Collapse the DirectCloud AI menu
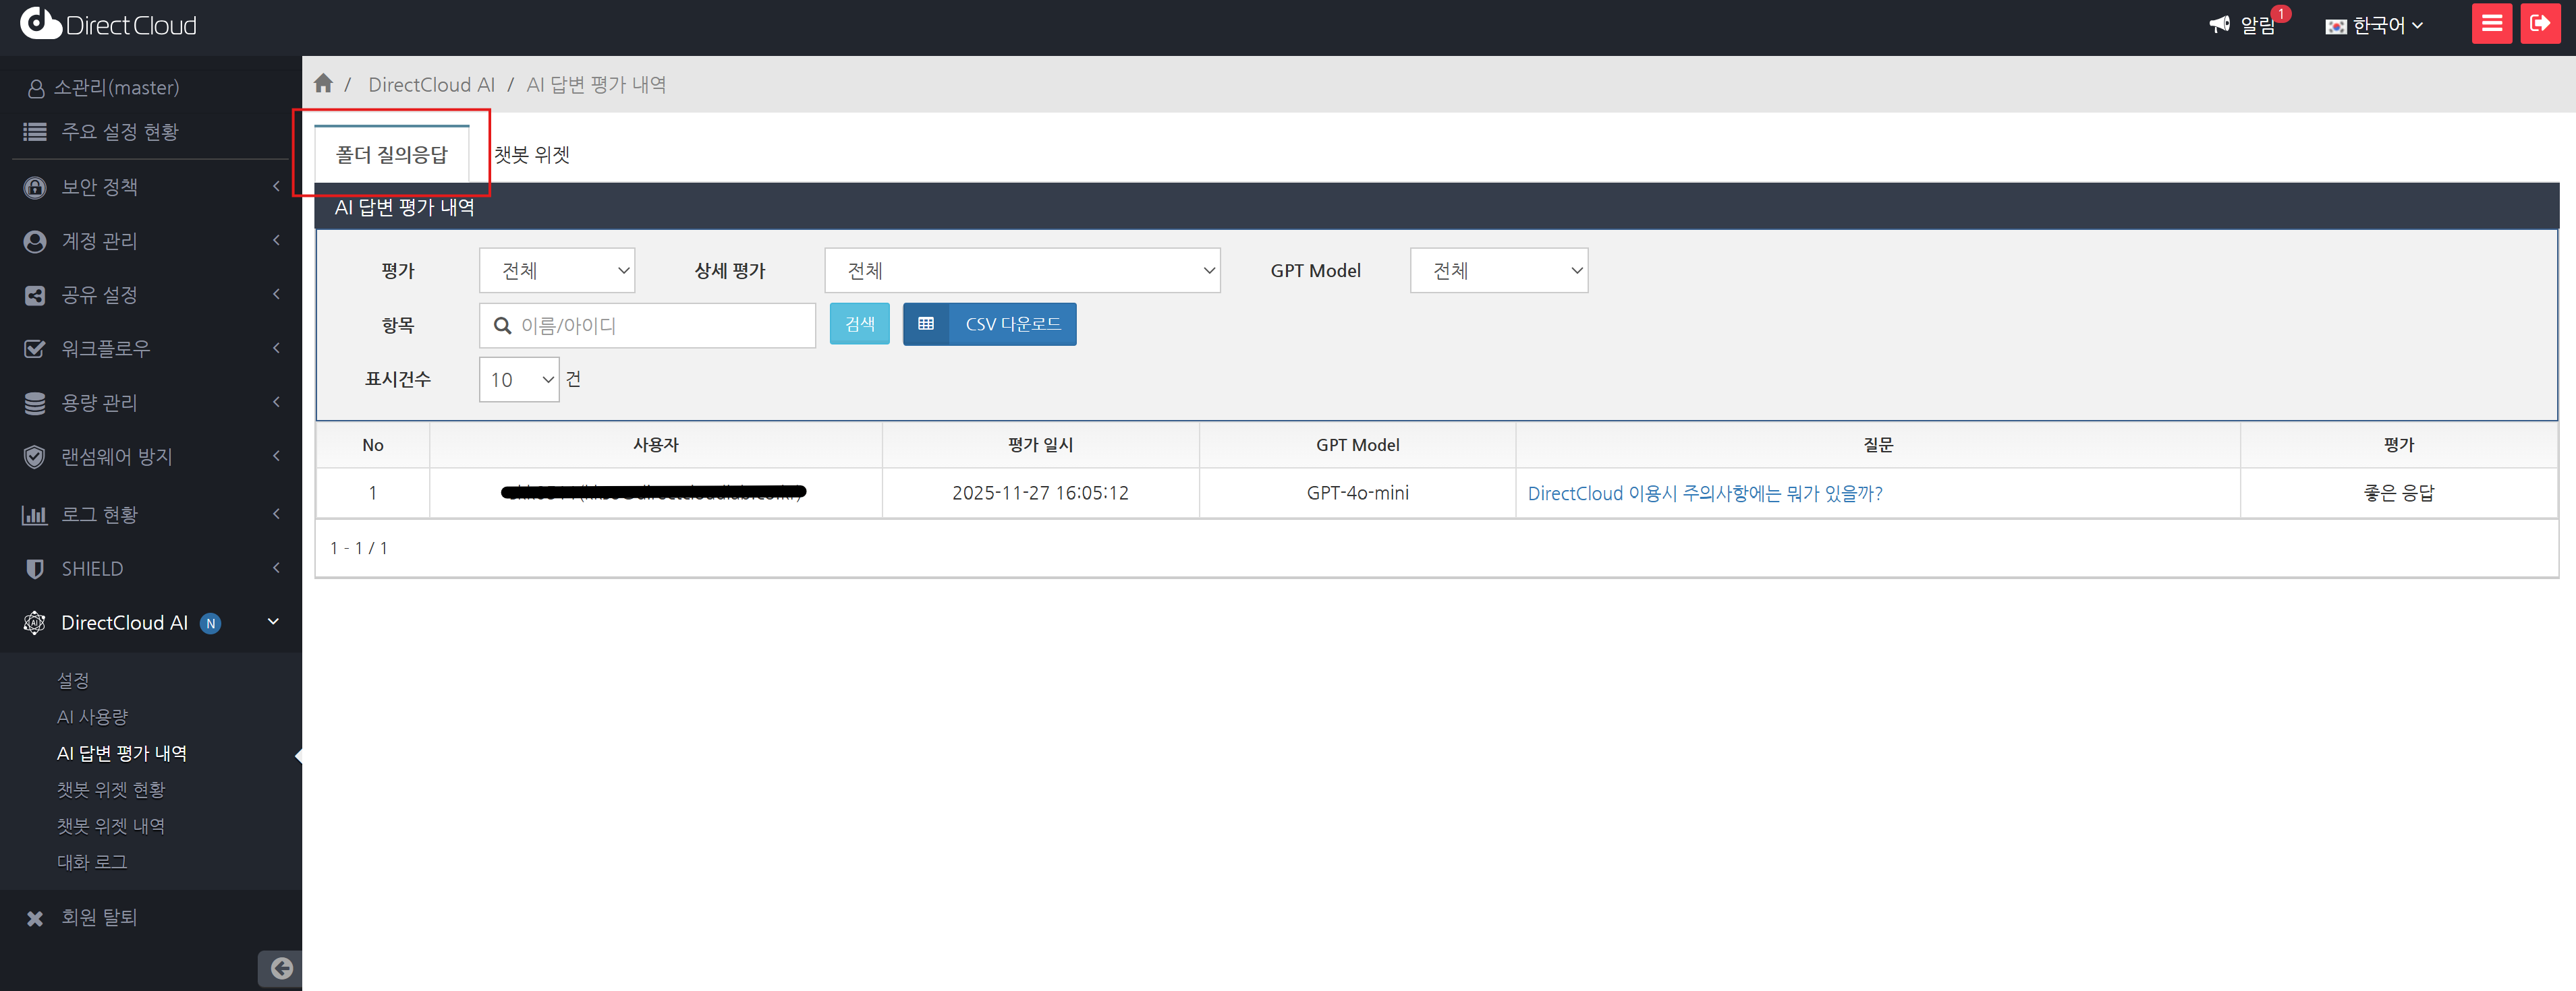 point(272,622)
